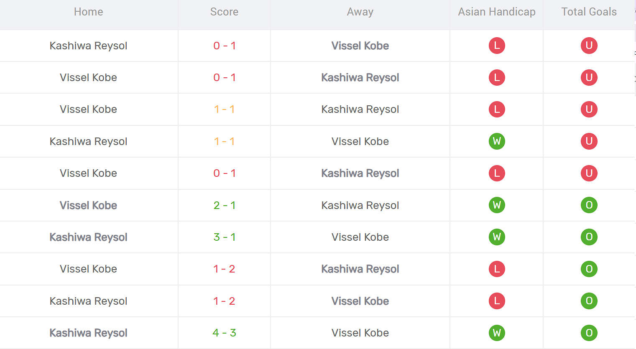Select the Score column header

(x=224, y=12)
